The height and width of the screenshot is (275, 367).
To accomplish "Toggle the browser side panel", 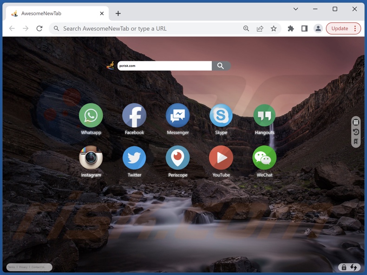I will tap(304, 28).
